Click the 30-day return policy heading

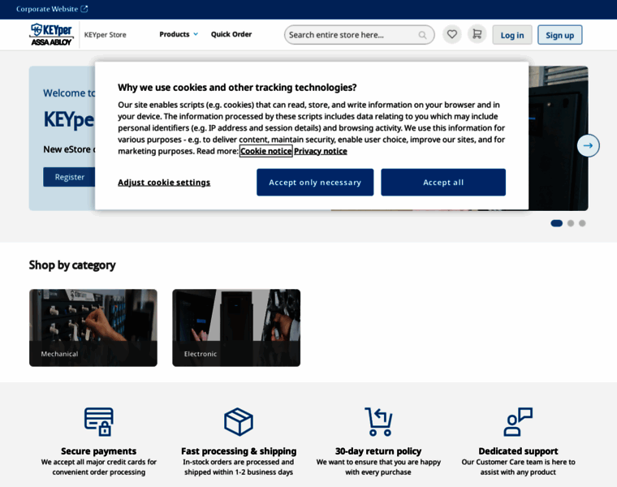[378, 450]
